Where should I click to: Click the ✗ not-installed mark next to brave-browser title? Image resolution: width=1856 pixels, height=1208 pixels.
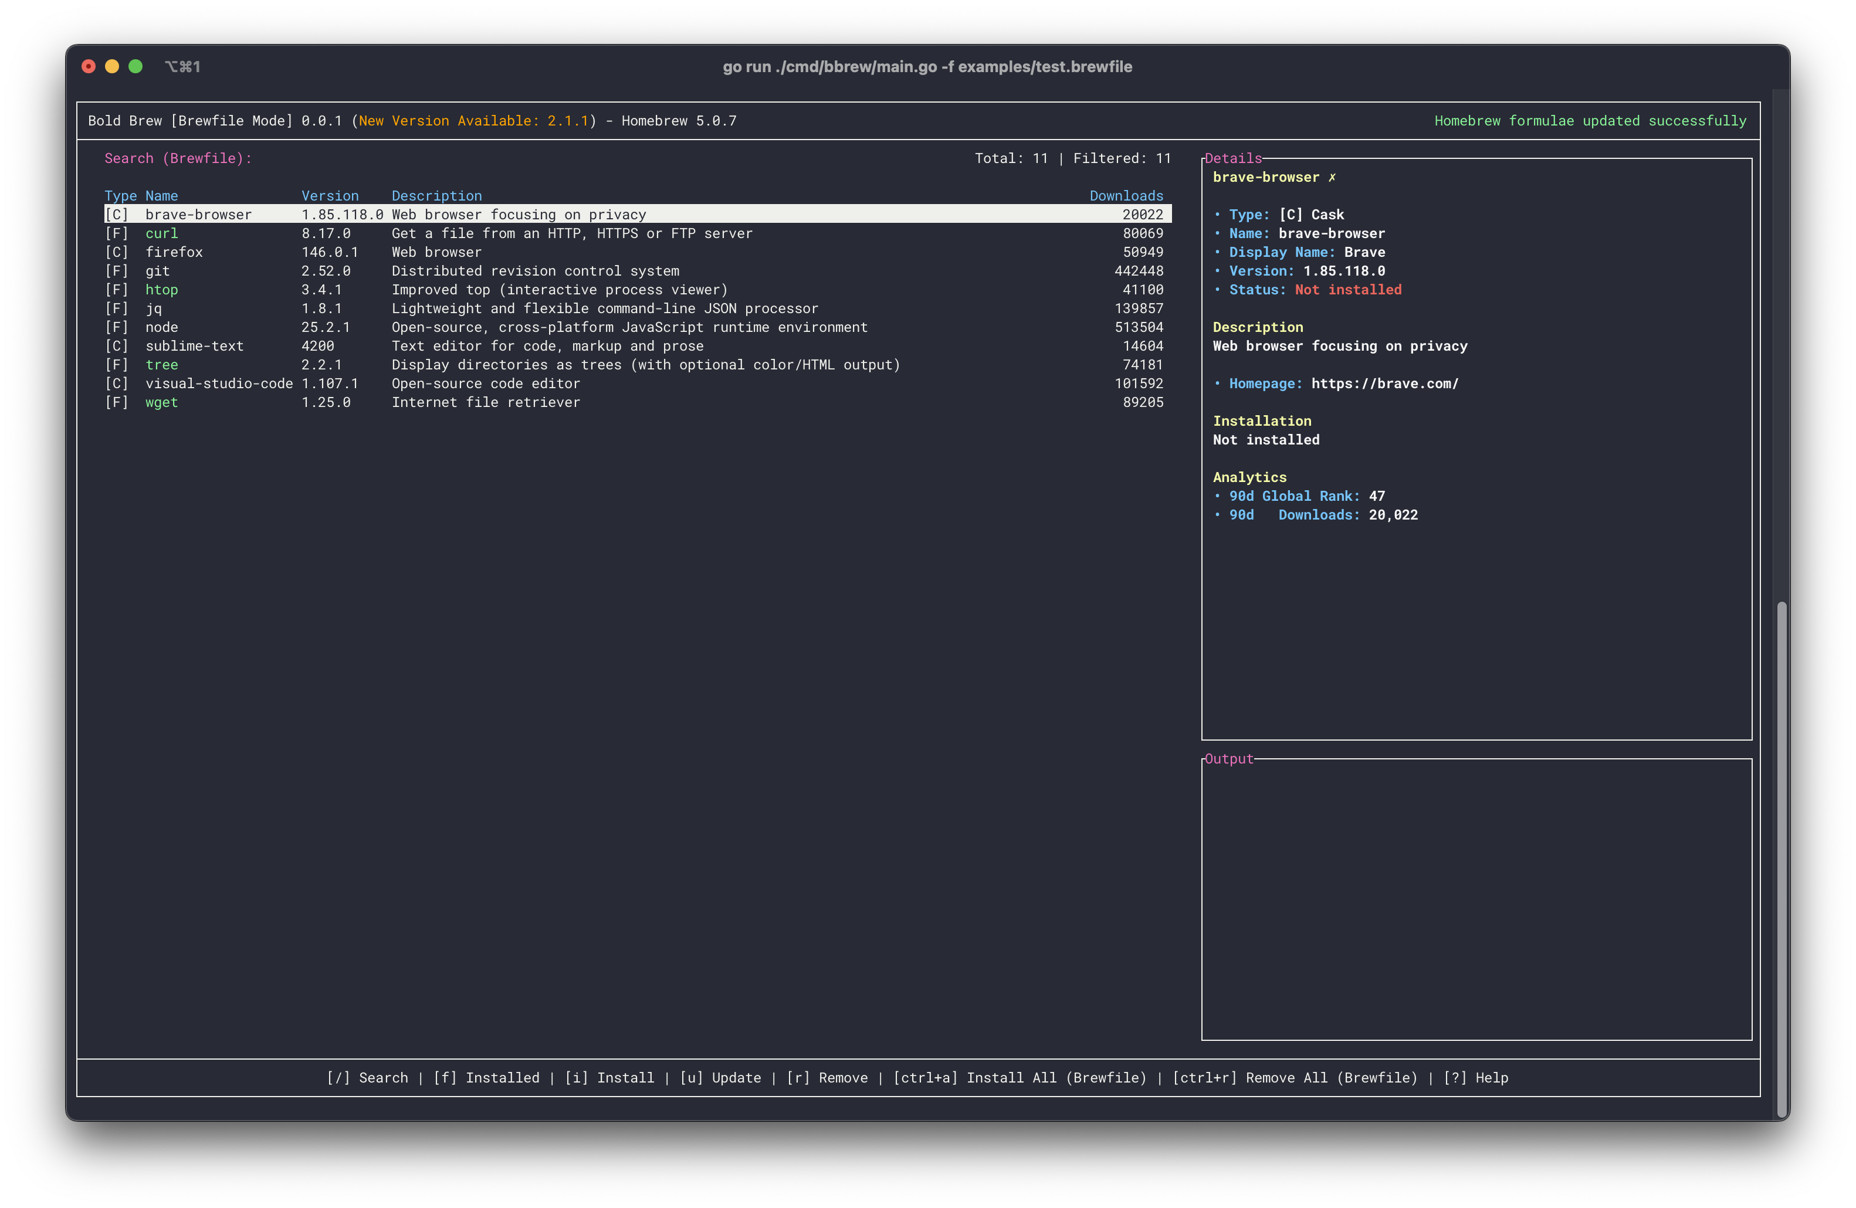(x=1332, y=177)
